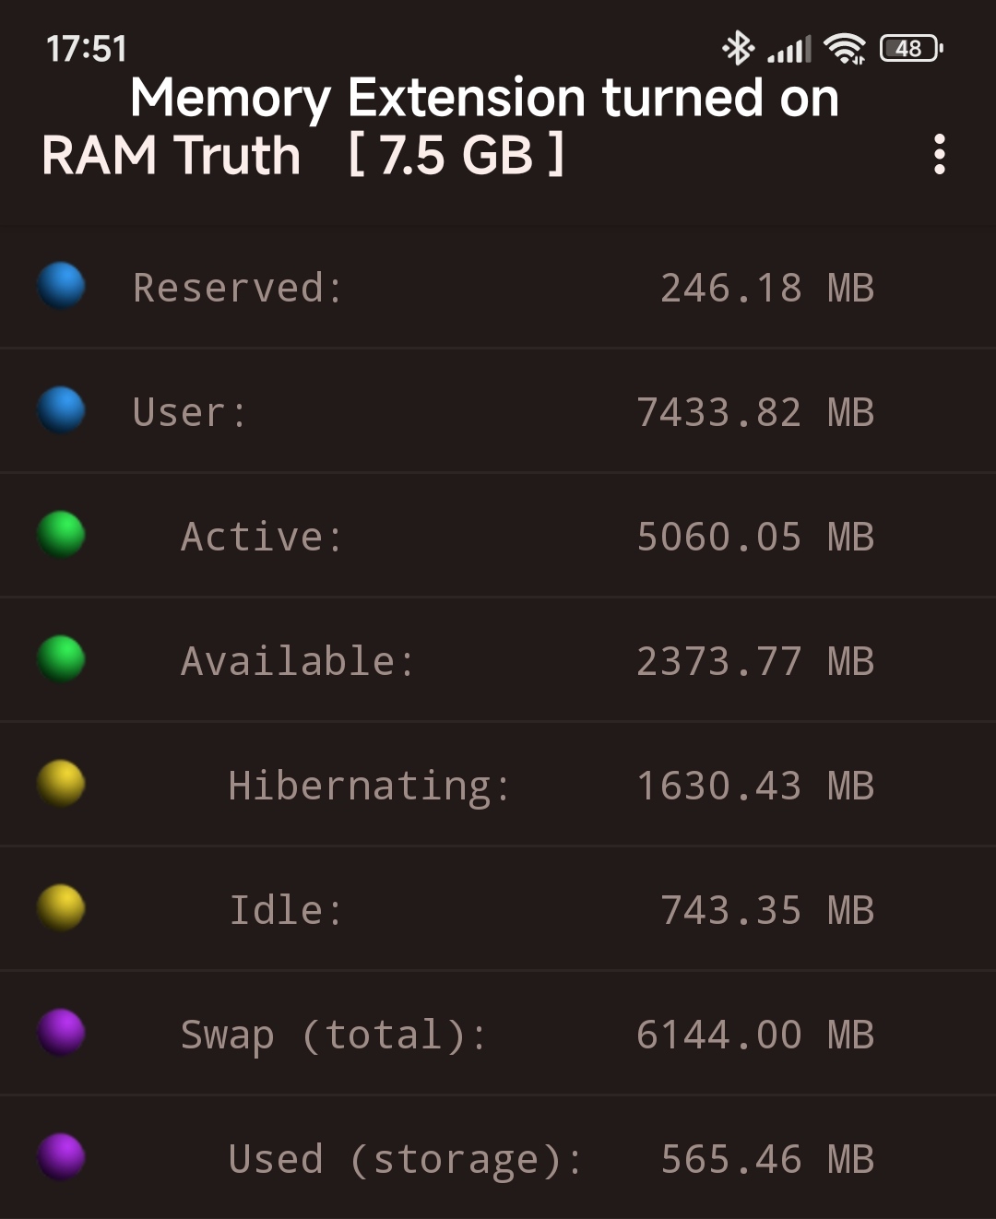Viewport: 996px width, 1219px height.
Task: Tap the green dot beside Active
Action: [x=61, y=534]
